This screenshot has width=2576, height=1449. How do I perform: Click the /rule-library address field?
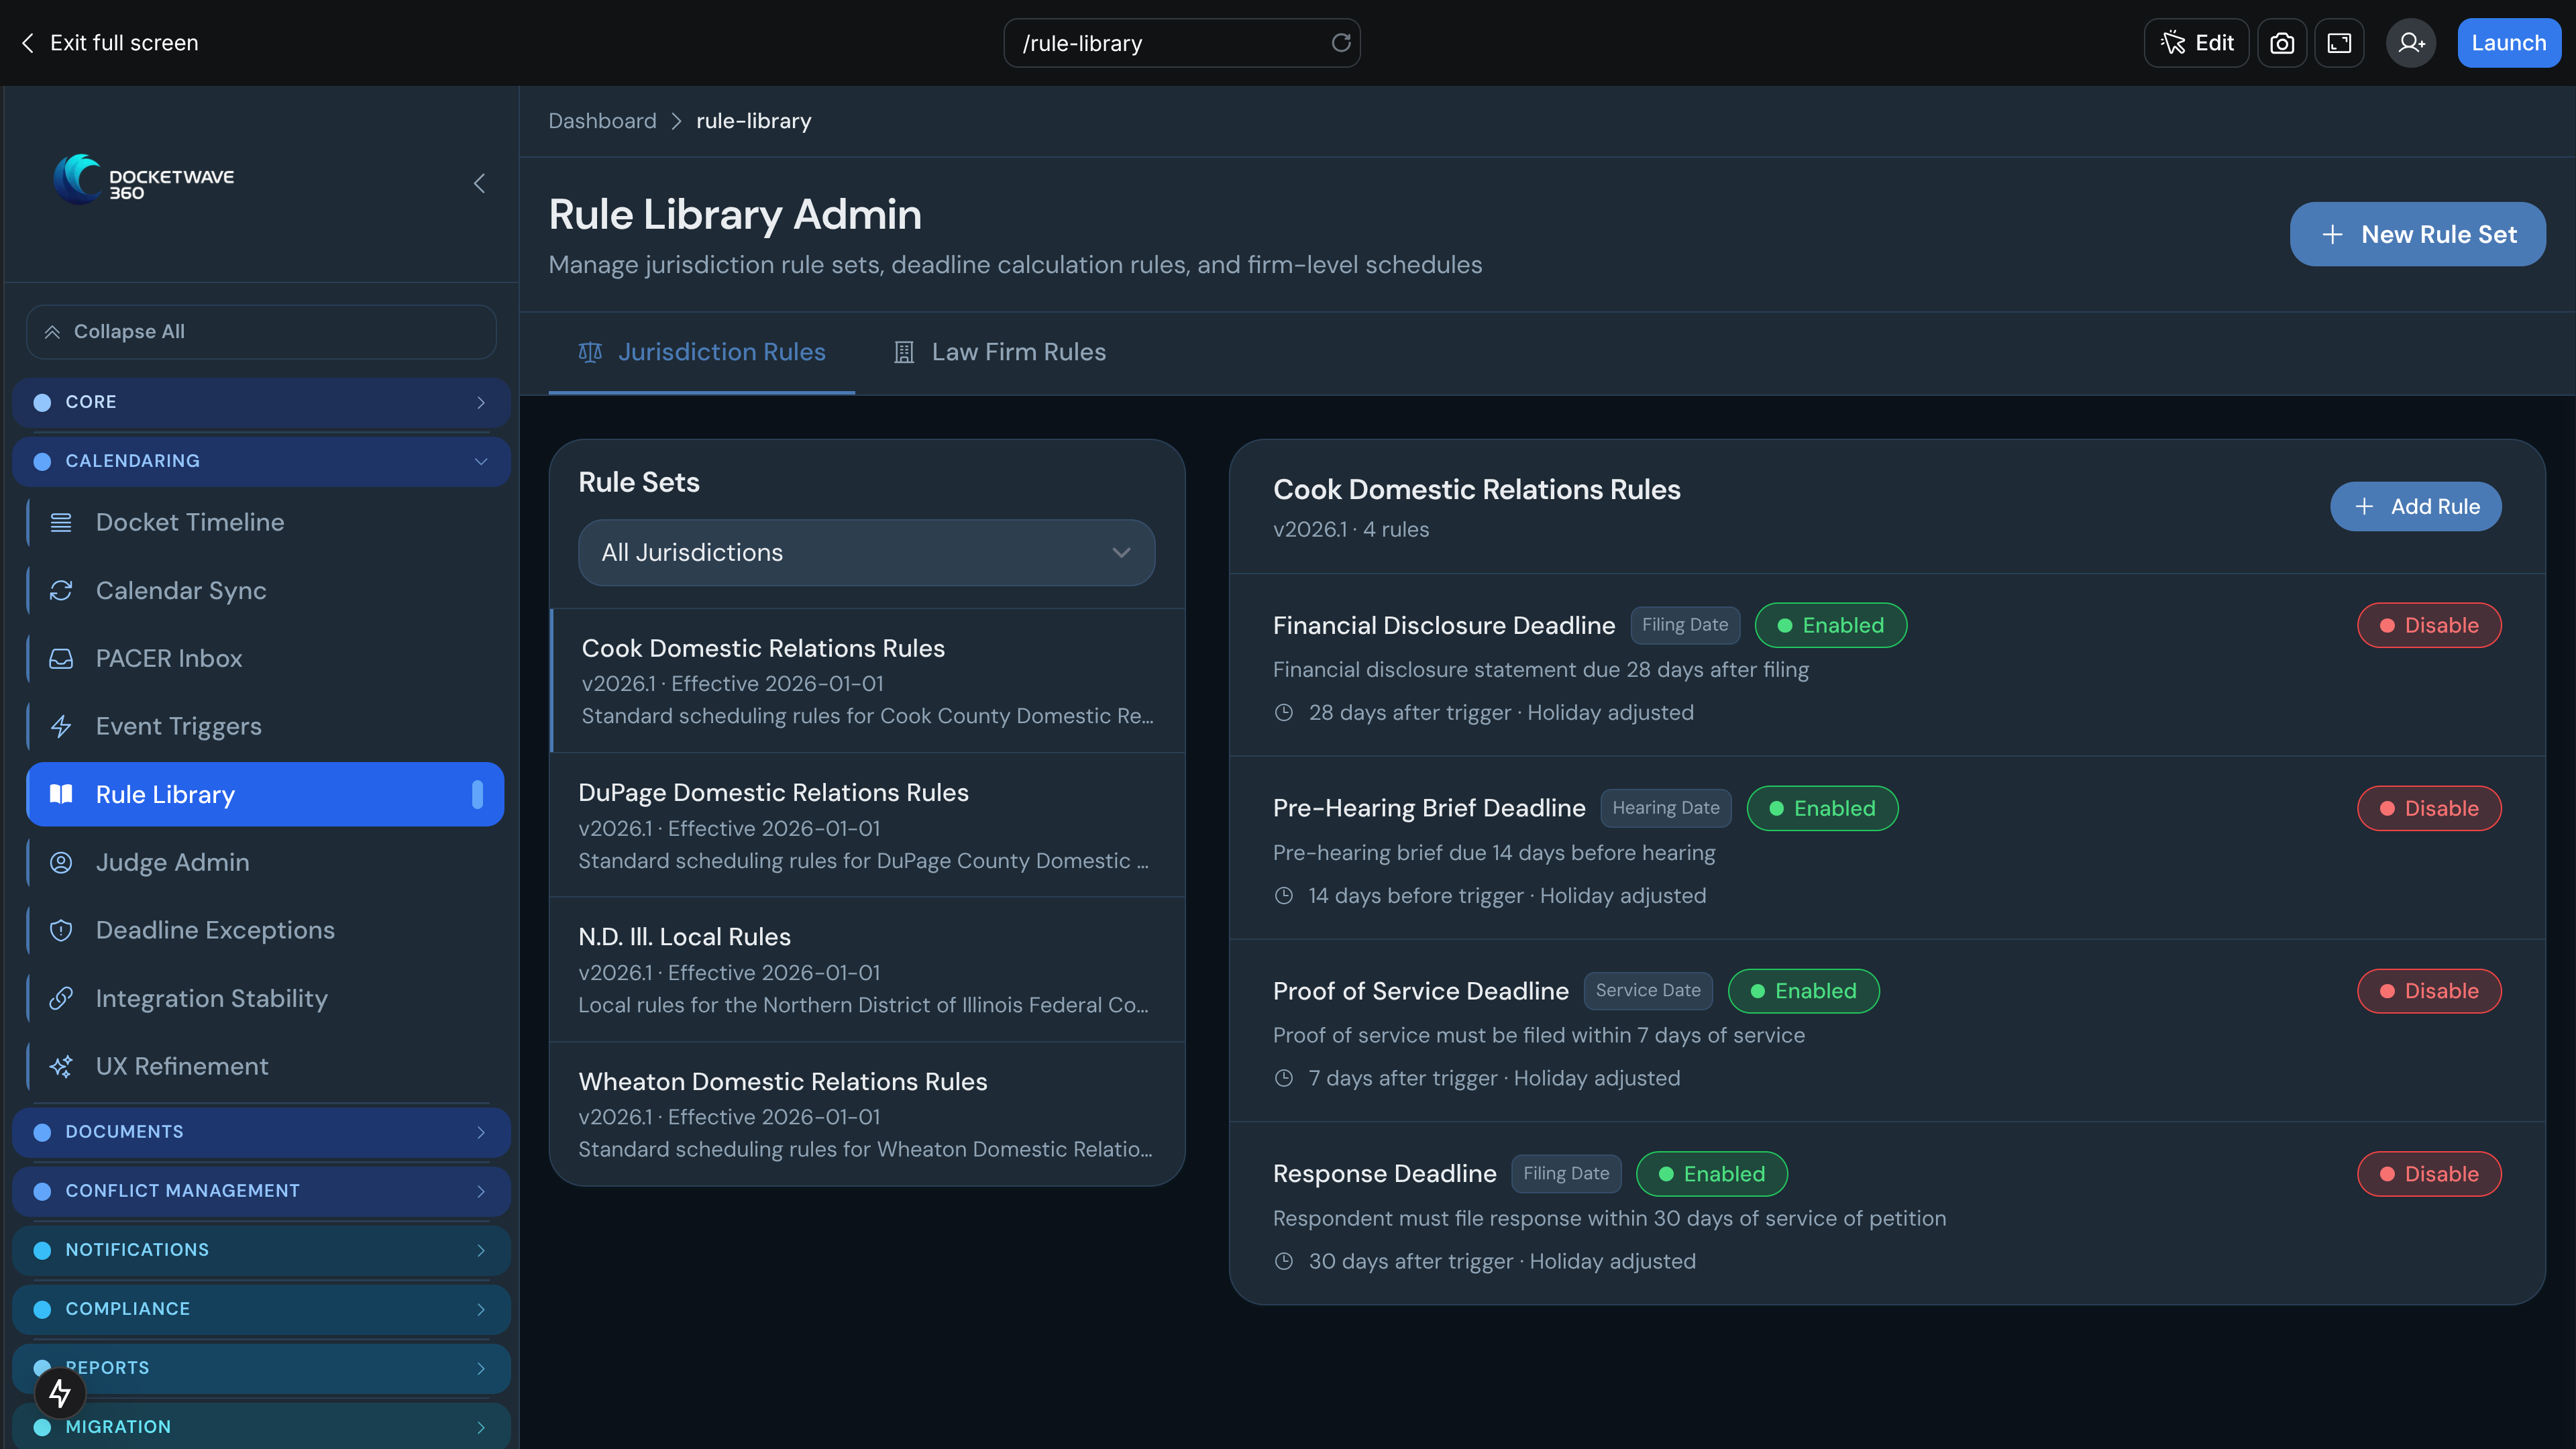(1181, 43)
